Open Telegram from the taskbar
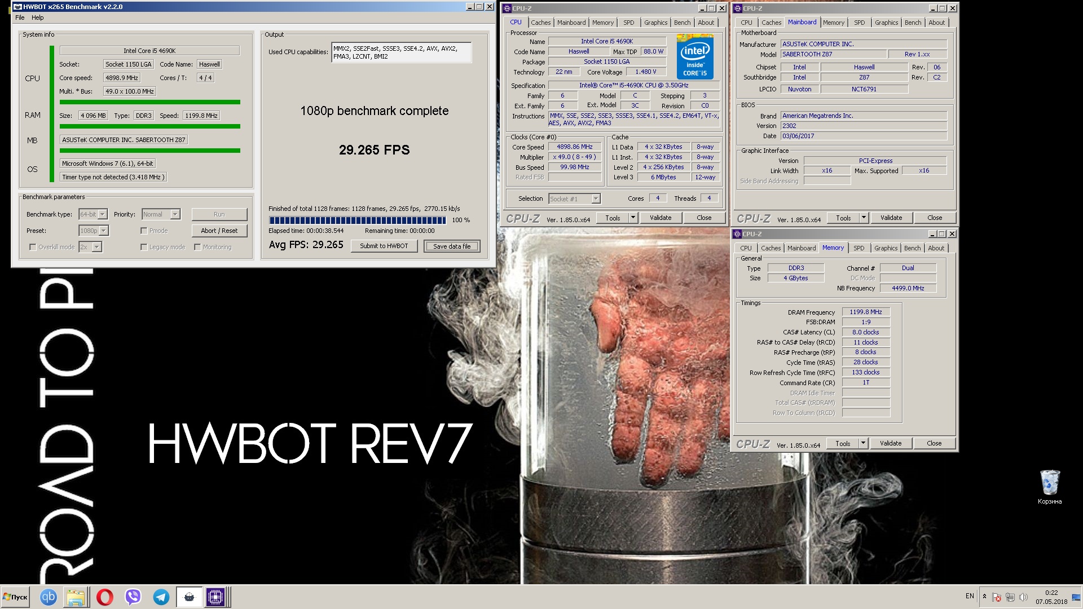 (161, 597)
